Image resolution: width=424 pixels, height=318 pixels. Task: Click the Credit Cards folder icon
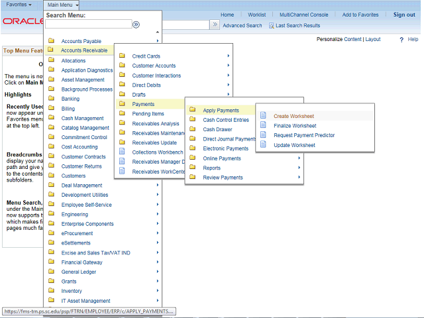(122, 56)
